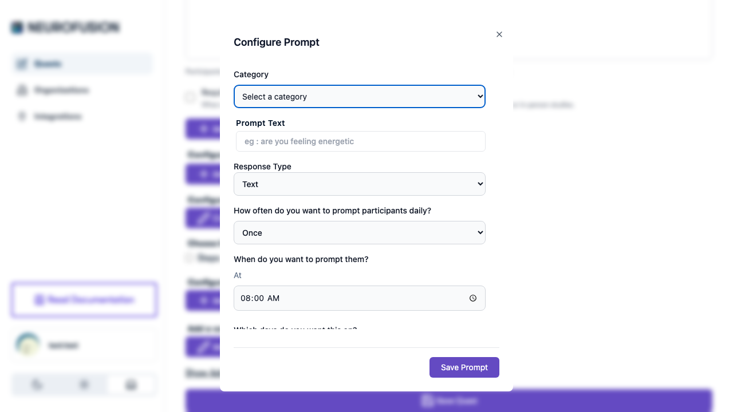Expand the Response Type dropdown showing Text
Viewport: 733px width, 412px height.
click(x=359, y=184)
